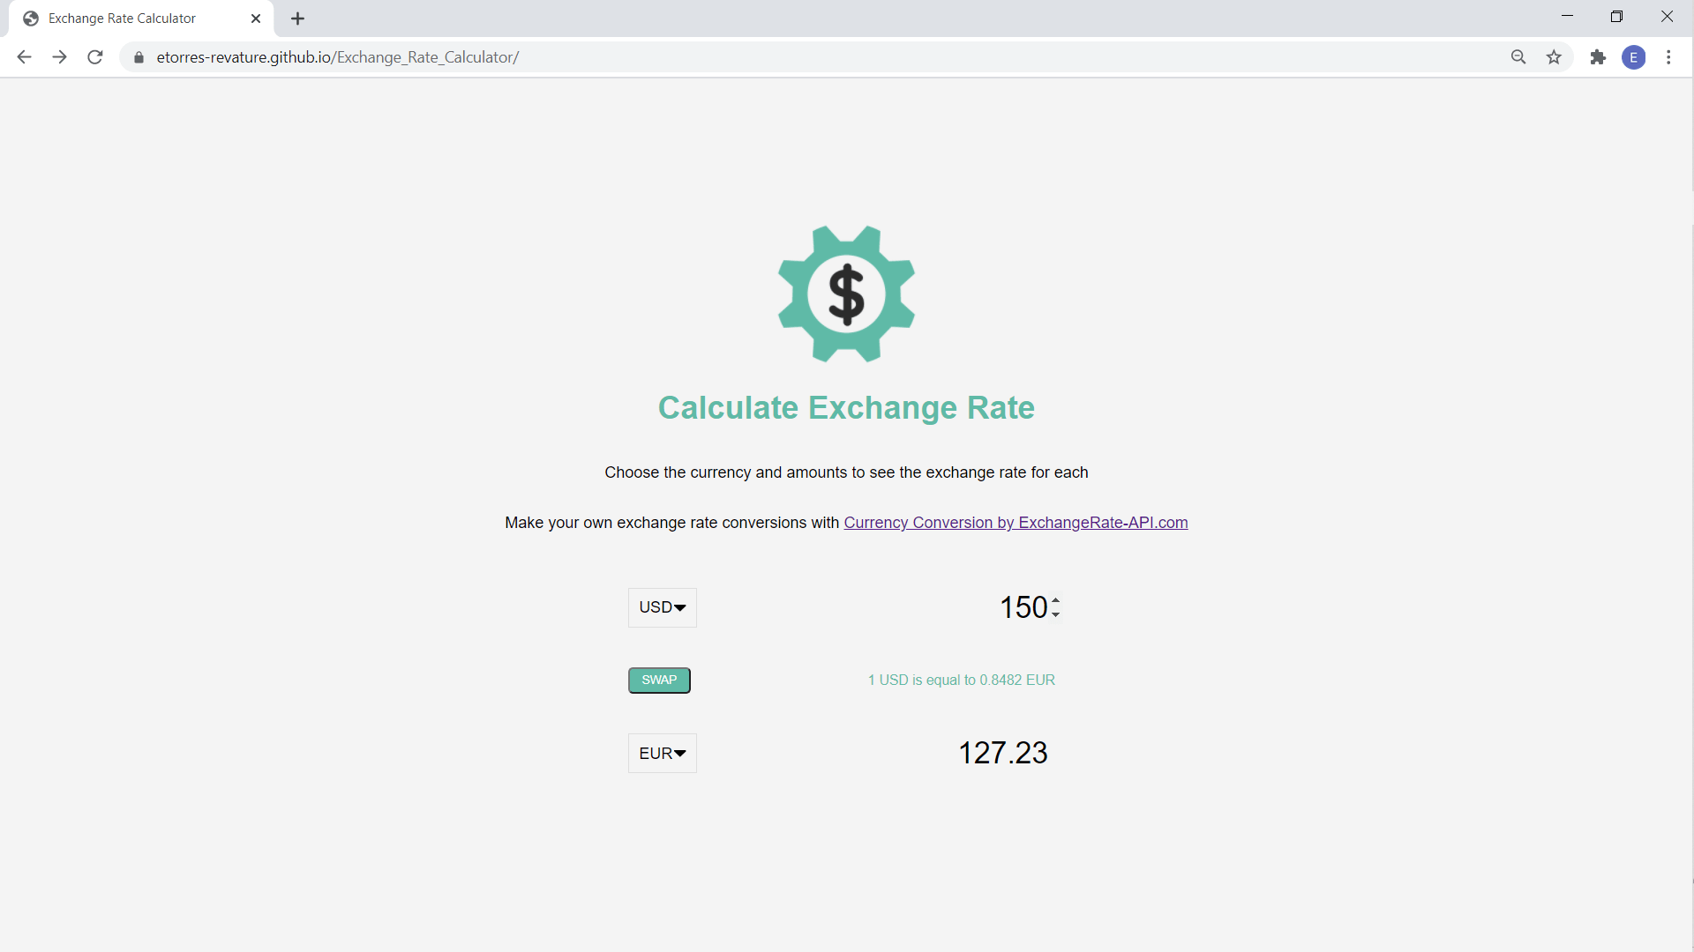Screen dimensions: 1694x952
Task: Click the browser refresh icon
Action: 96,57
